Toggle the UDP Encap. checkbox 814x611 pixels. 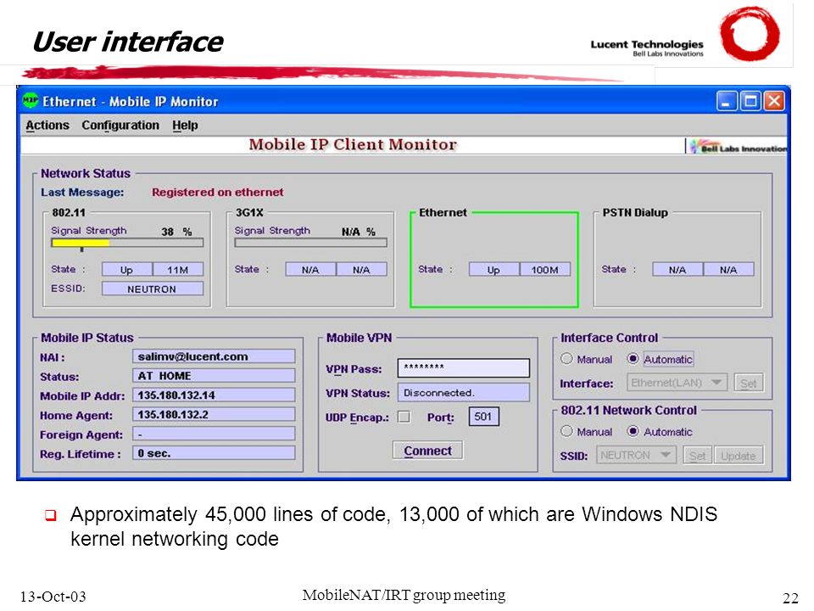404,417
